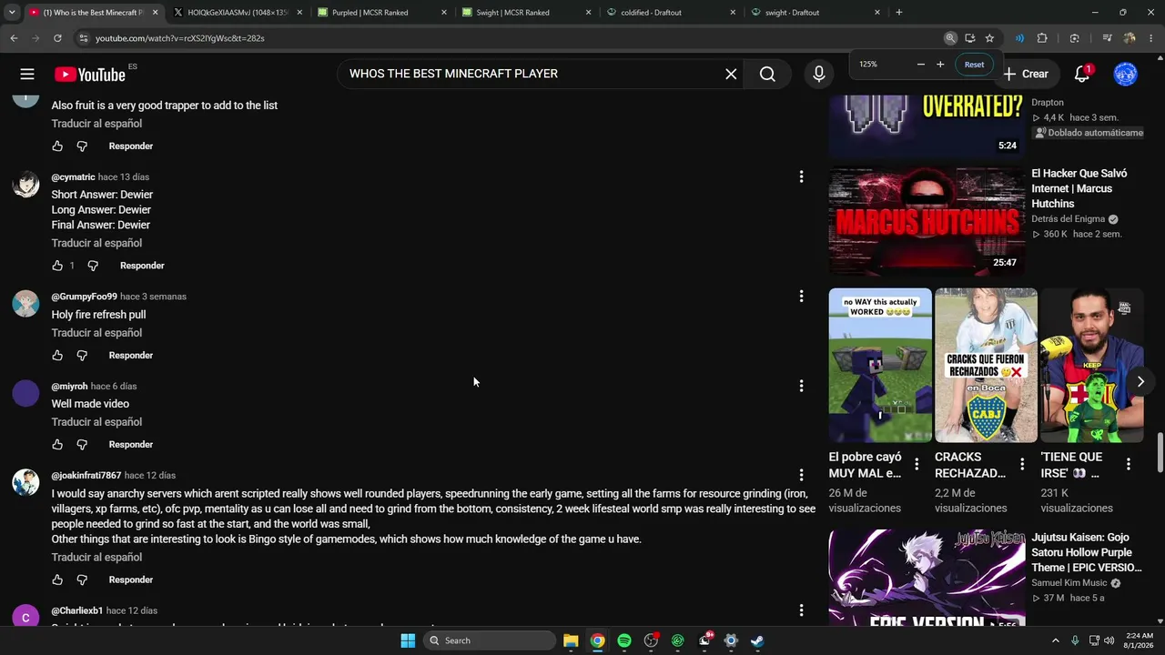
Task: Translate @miyroh's comment to Spanish
Action: click(x=96, y=422)
